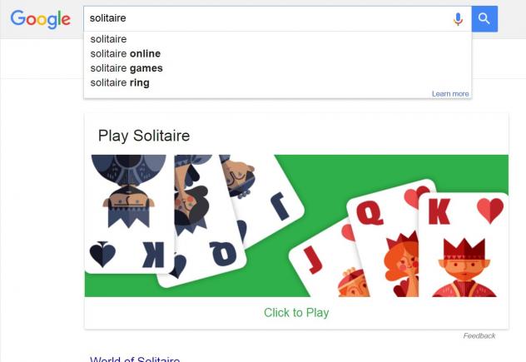Click the King of Spades card
The image size is (526, 362).
[129, 214]
